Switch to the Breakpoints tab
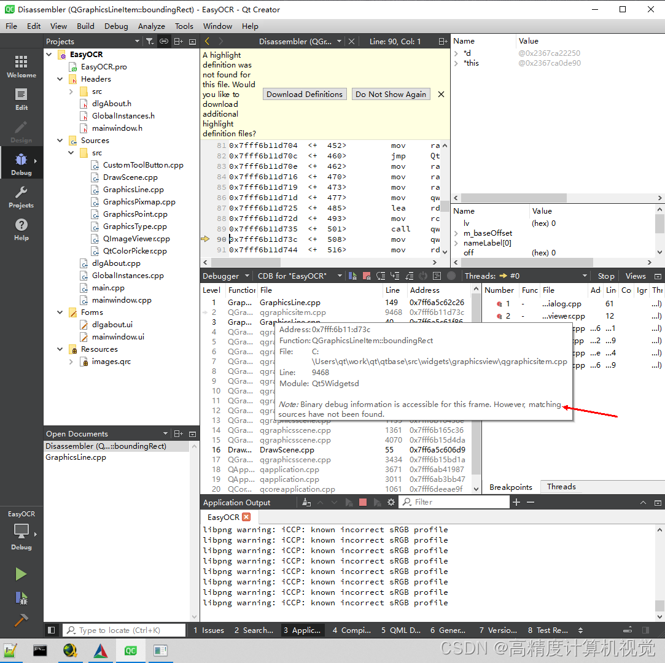Screen dimensions: 665x663 click(511, 487)
